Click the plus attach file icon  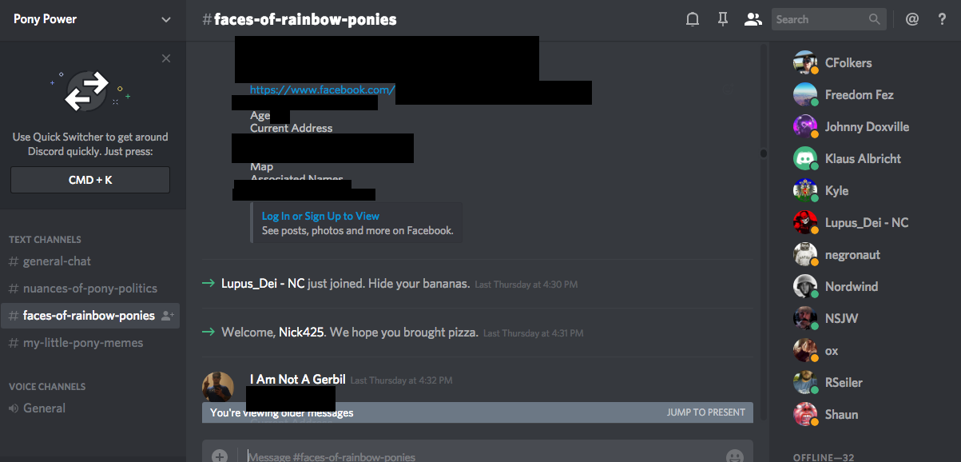(x=220, y=456)
